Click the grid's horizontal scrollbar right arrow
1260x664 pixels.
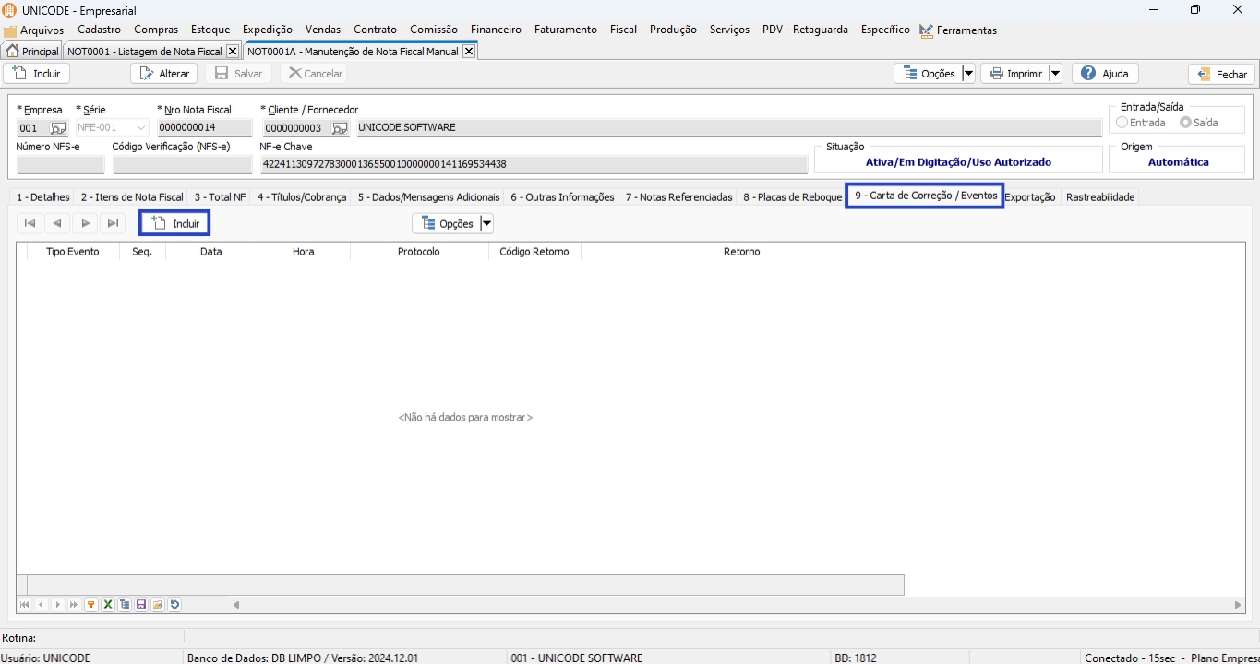1238,605
